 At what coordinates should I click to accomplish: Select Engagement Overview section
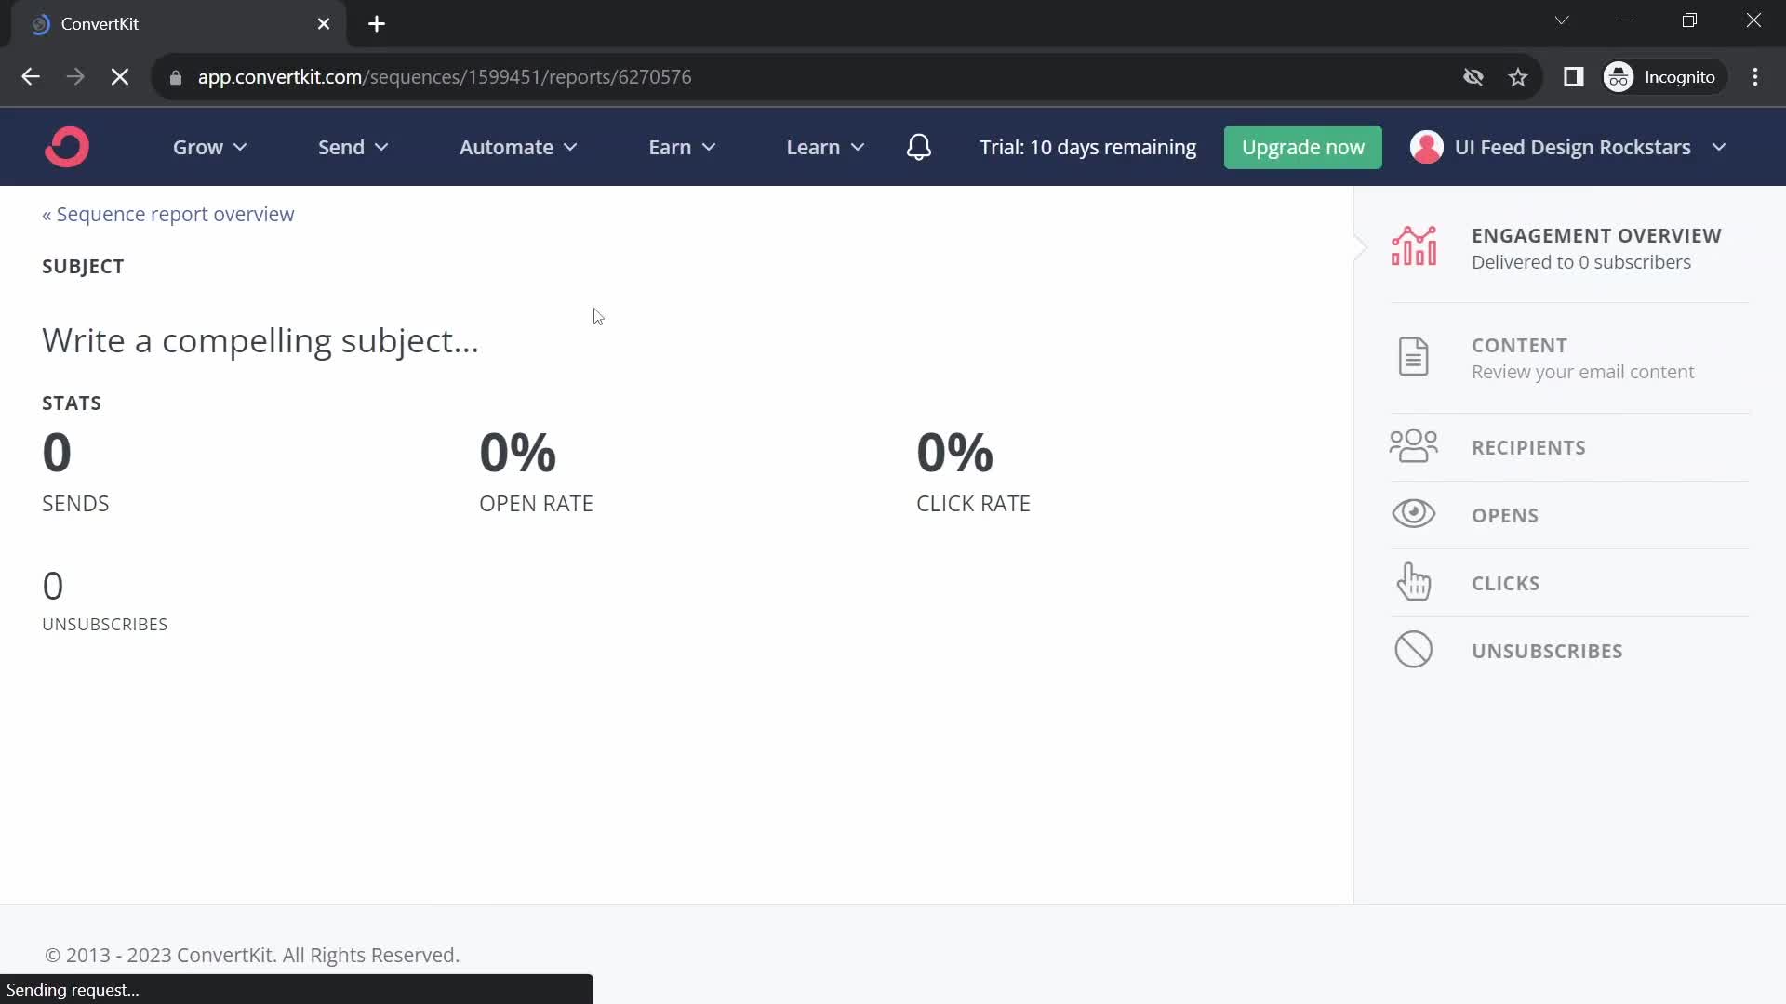point(1568,248)
